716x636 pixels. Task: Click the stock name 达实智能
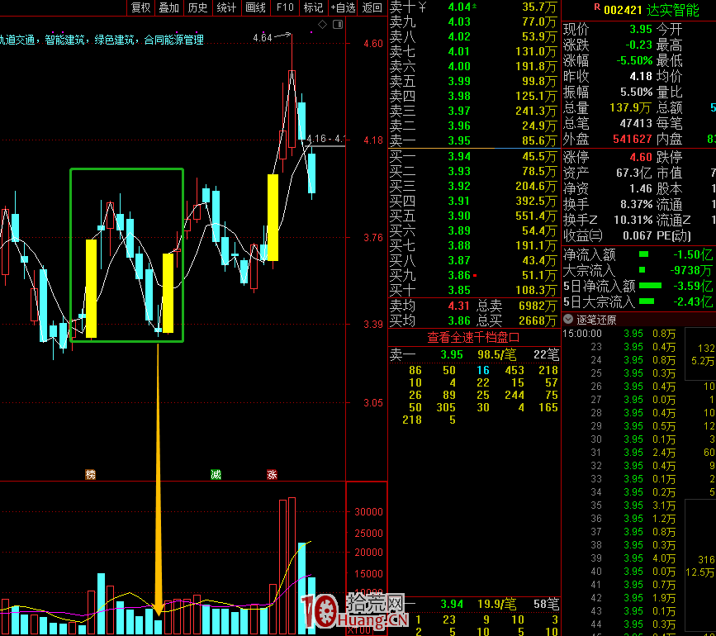(x=673, y=10)
